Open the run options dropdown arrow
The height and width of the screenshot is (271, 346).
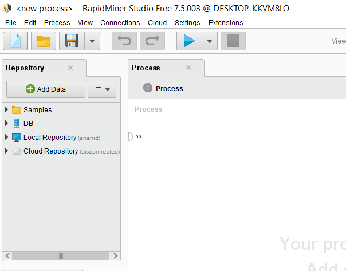210,41
